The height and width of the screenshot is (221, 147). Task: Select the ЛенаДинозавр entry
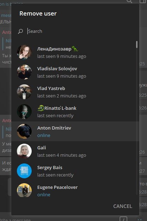75,52
